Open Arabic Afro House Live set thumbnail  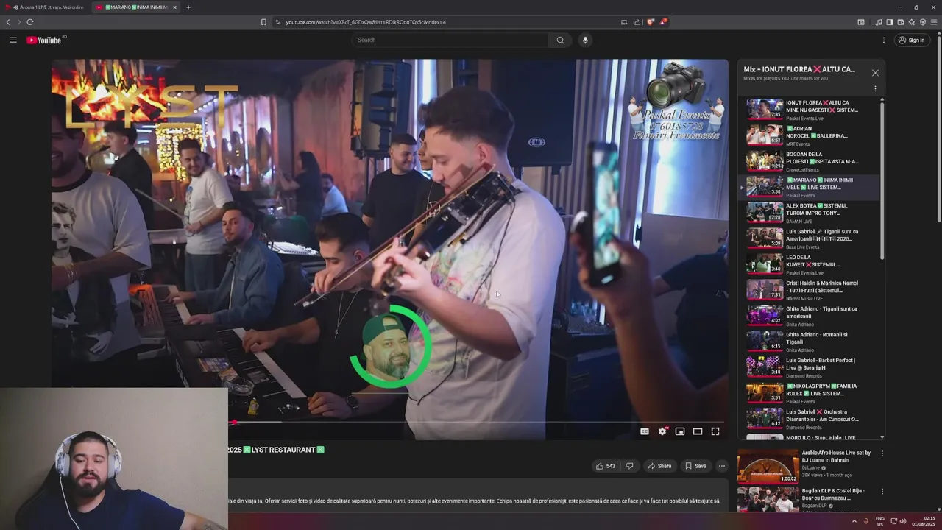768,466
